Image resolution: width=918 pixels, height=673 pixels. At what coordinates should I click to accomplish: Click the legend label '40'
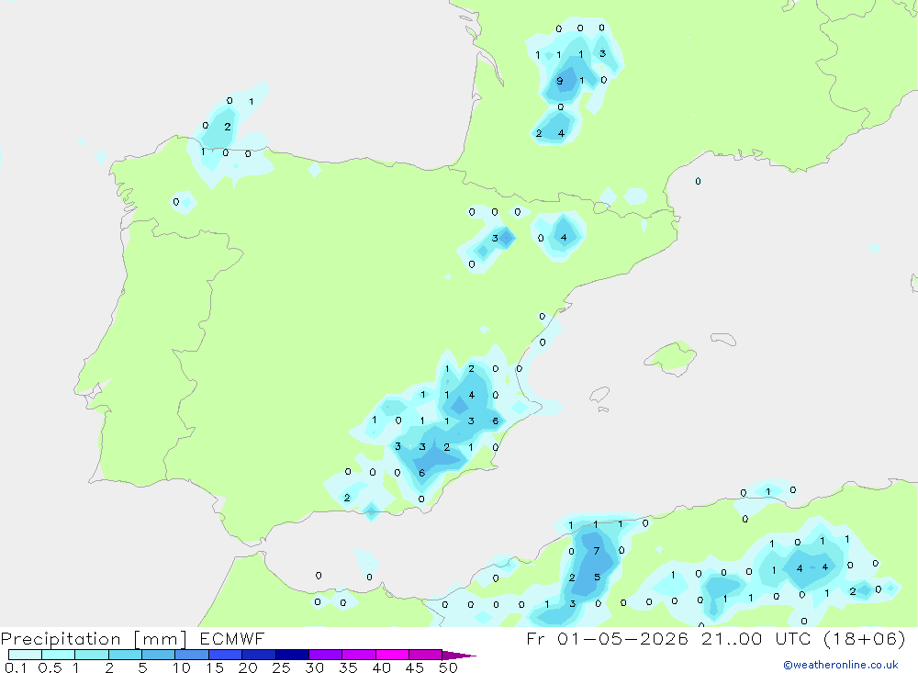[x=382, y=667]
